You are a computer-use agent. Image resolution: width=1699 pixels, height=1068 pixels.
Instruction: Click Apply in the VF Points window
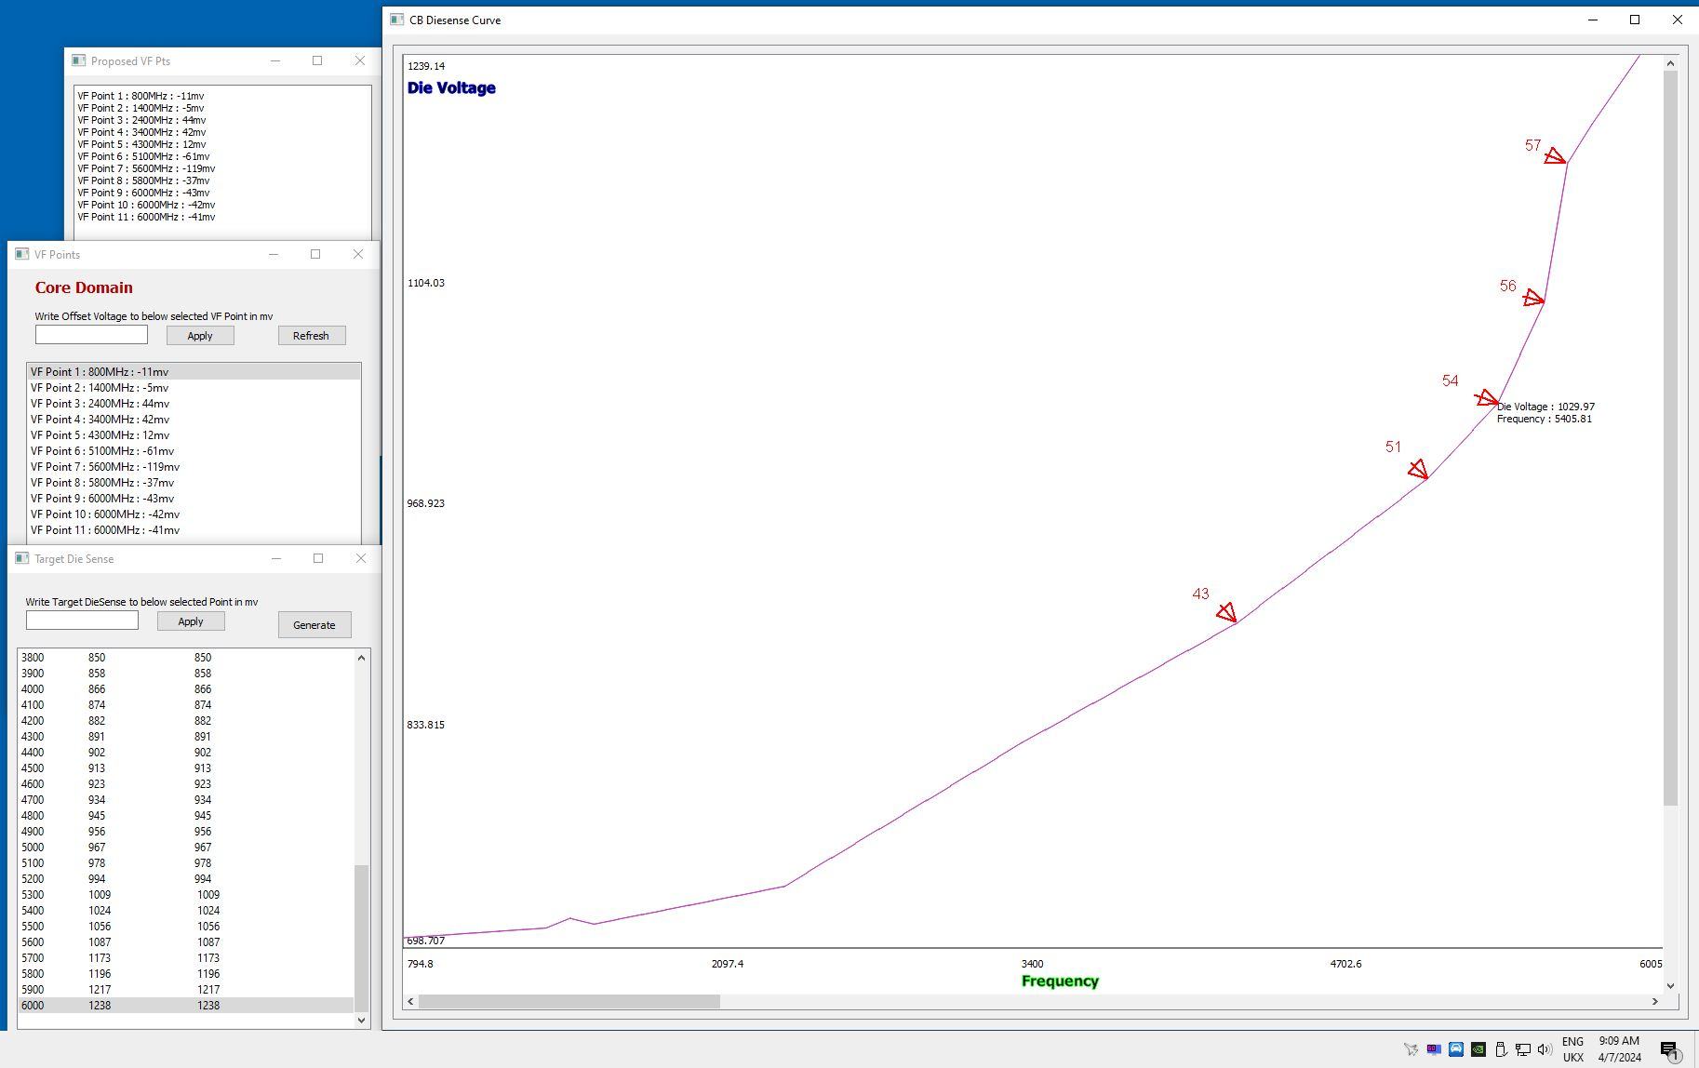tap(200, 336)
